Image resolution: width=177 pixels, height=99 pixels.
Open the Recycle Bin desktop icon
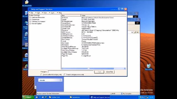tap(149, 67)
